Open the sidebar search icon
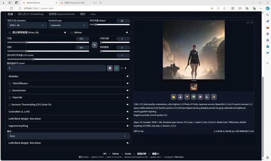 point(268,15)
